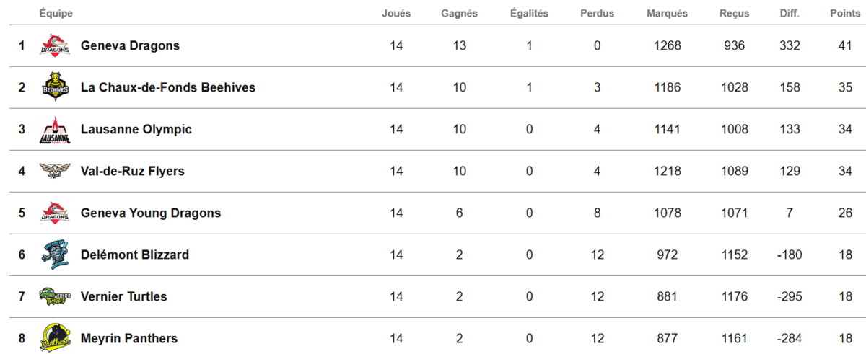Go to Lausanne Olympic team name
This screenshot has width=866, height=354.
click(x=136, y=129)
